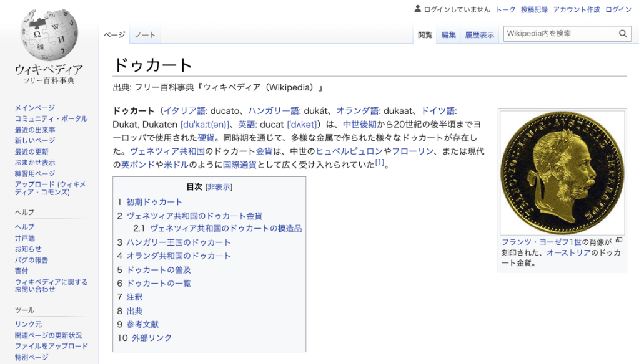Open the アカウント作成 link

576,9
